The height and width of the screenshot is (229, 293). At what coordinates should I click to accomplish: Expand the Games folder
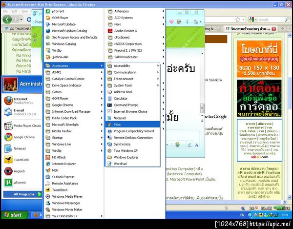(74, 92)
